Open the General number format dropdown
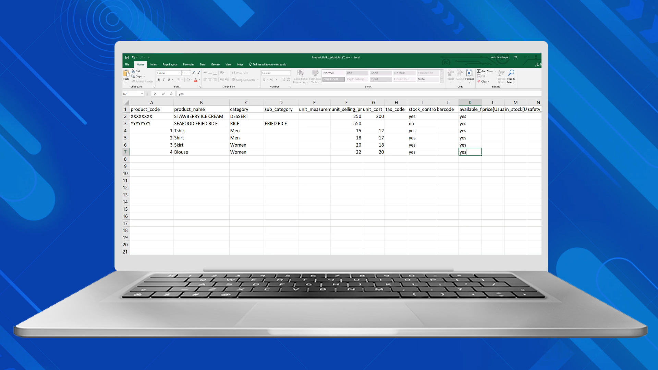Viewport: 658px width, 370px height. click(289, 73)
